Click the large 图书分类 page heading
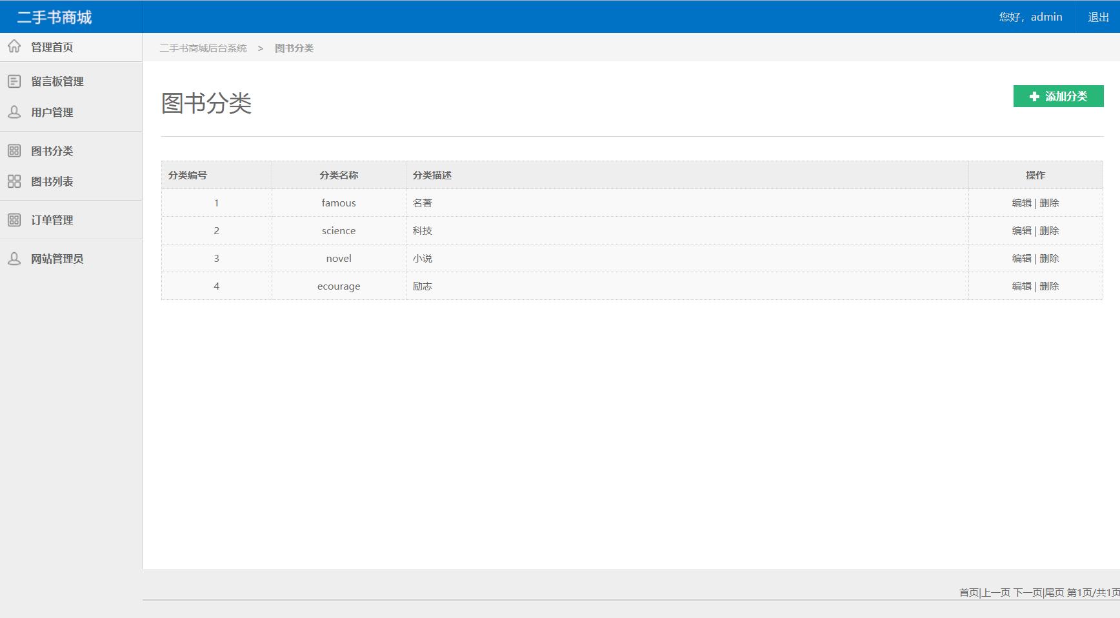The width and height of the screenshot is (1120, 618). [206, 103]
